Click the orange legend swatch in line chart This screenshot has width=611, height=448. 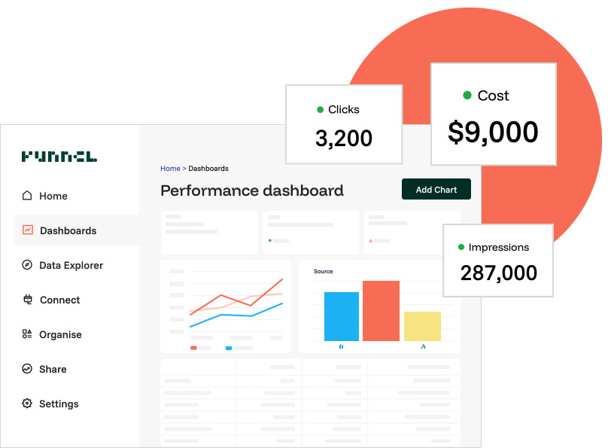(x=193, y=348)
